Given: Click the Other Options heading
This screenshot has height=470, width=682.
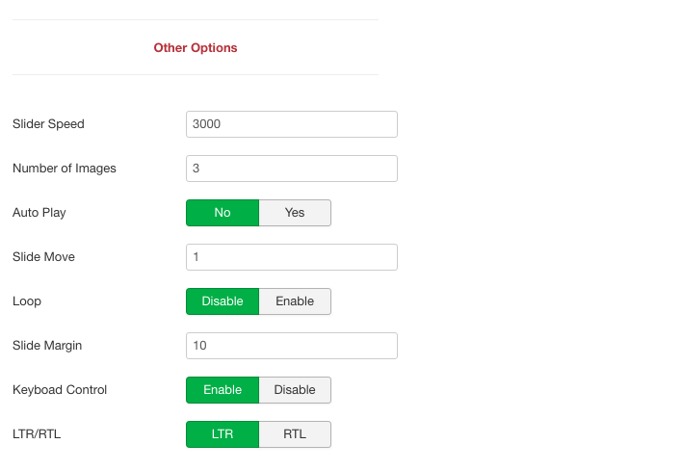Looking at the screenshot, I should pos(196,48).
